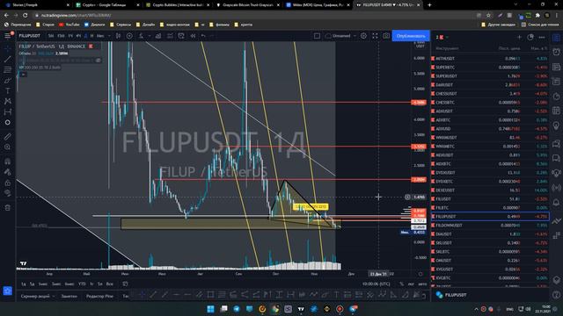Open the watchlist three-dots more menu
This screenshot has height=316, width=563.
click(542, 37)
